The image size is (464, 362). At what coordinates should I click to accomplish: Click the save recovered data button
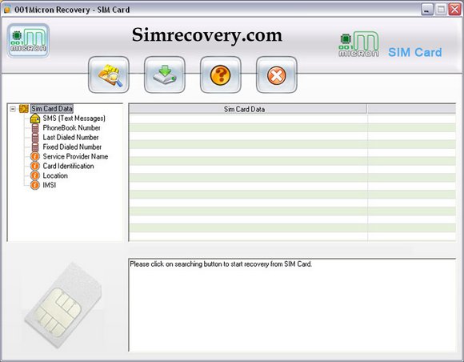coord(165,74)
